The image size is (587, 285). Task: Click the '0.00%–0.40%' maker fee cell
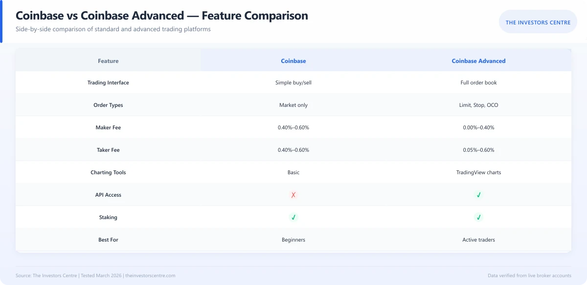pos(478,127)
